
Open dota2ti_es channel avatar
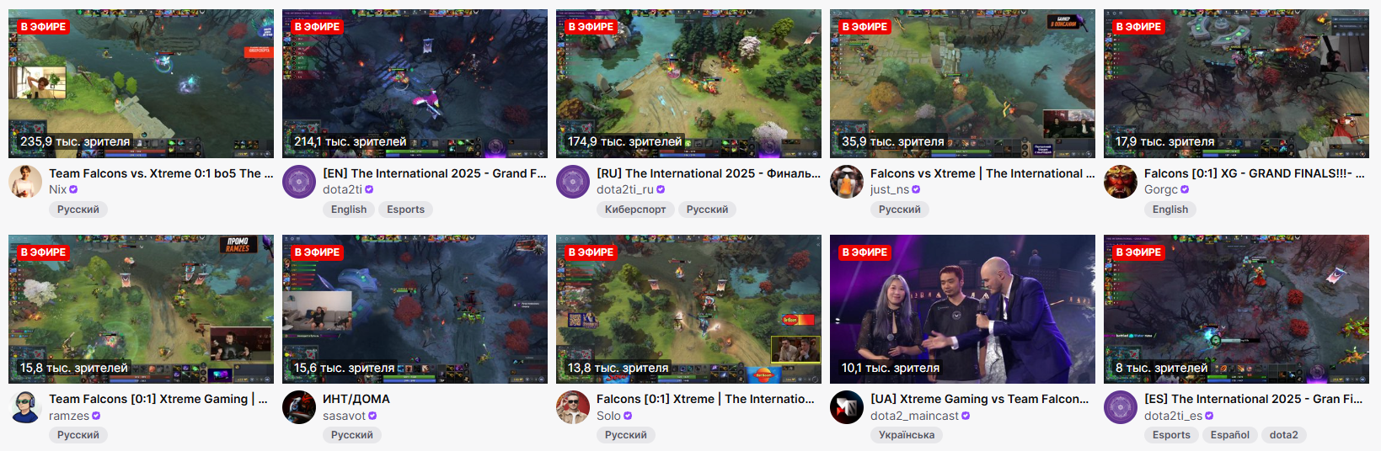pos(1121,407)
